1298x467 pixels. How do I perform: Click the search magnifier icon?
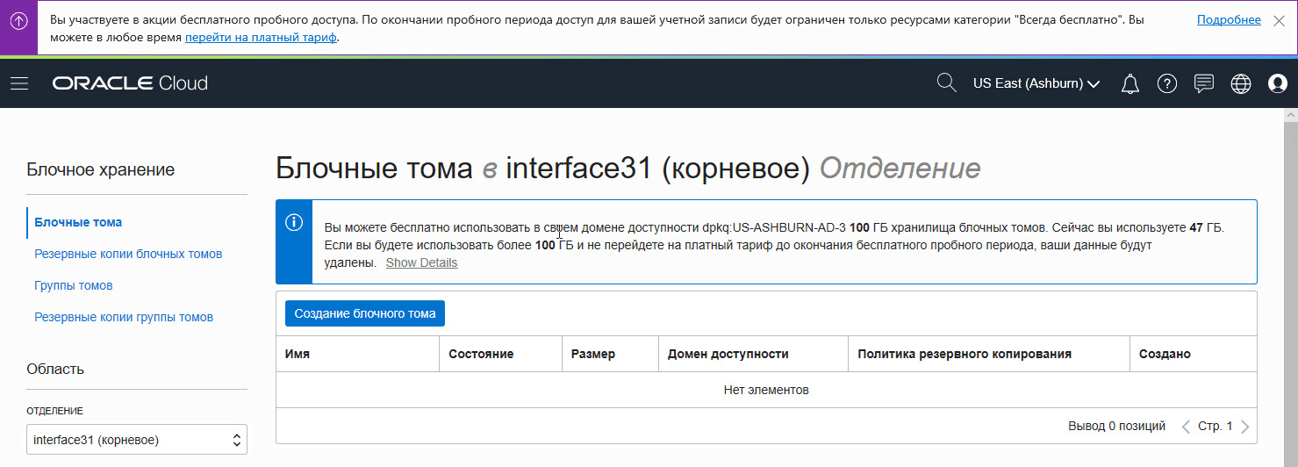click(946, 83)
